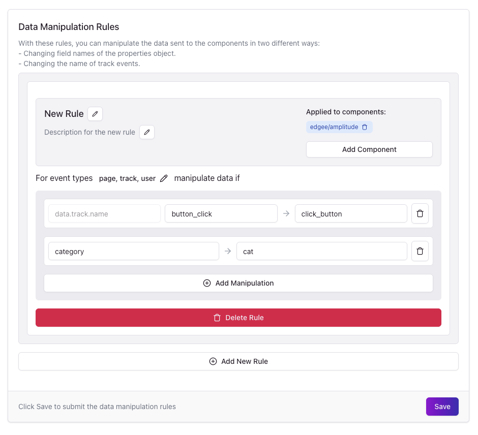Image resolution: width=478 pixels, height=435 pixels.
Task: Click the cat replacement name field
Action: point(321,251)
